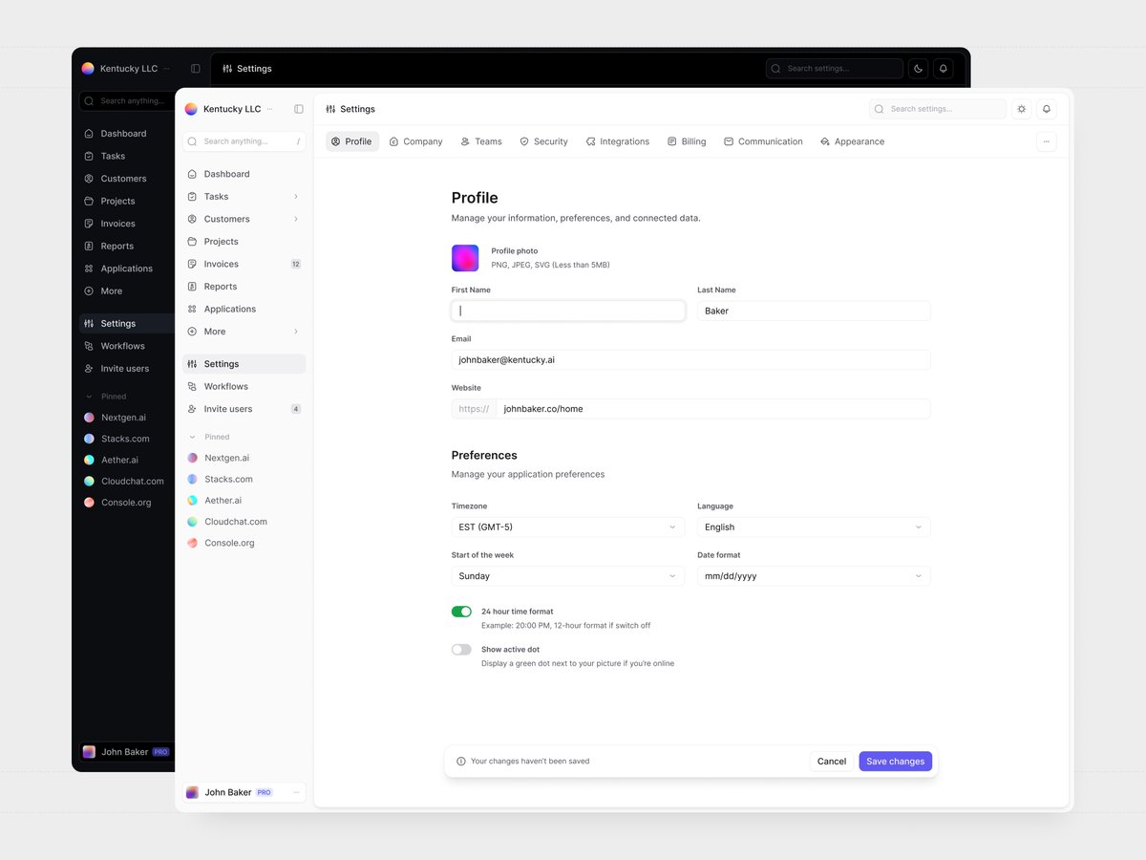Viewport: 1146px width, 860px height.
Task: Disable 24 hour time format switch
Action: click(x=461, y=612)
